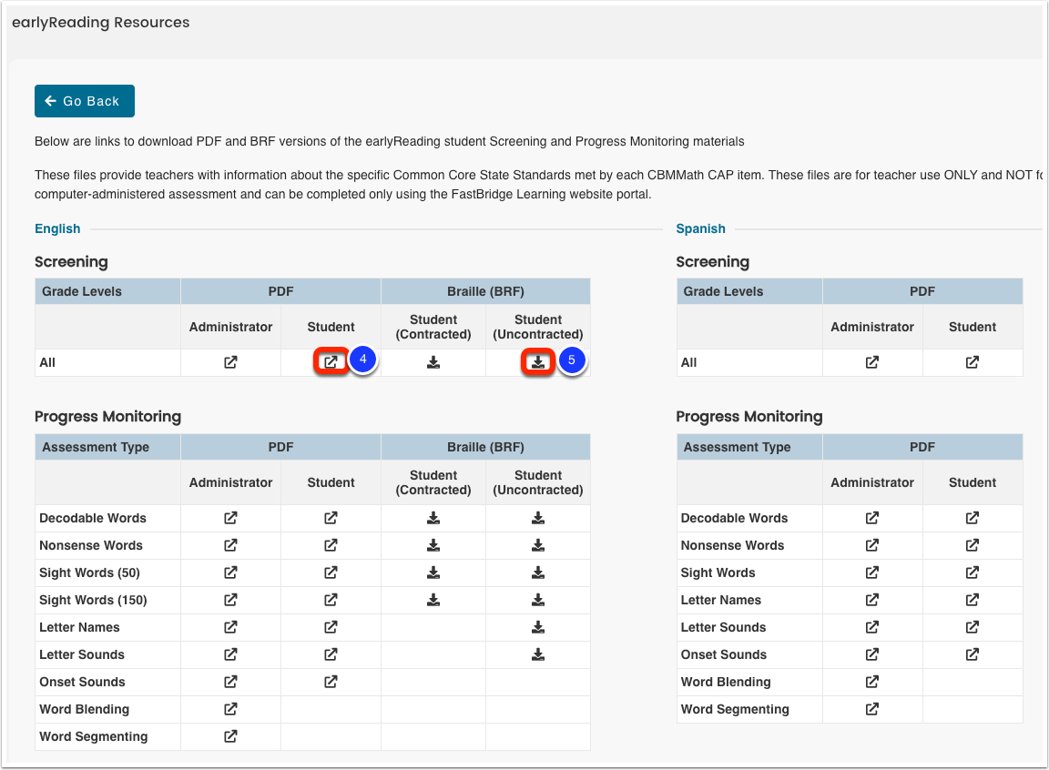Viewport: 1049px width, 770px height.
Task: Open English Letter Sounds Student PDF
Action: click(331, 655)
